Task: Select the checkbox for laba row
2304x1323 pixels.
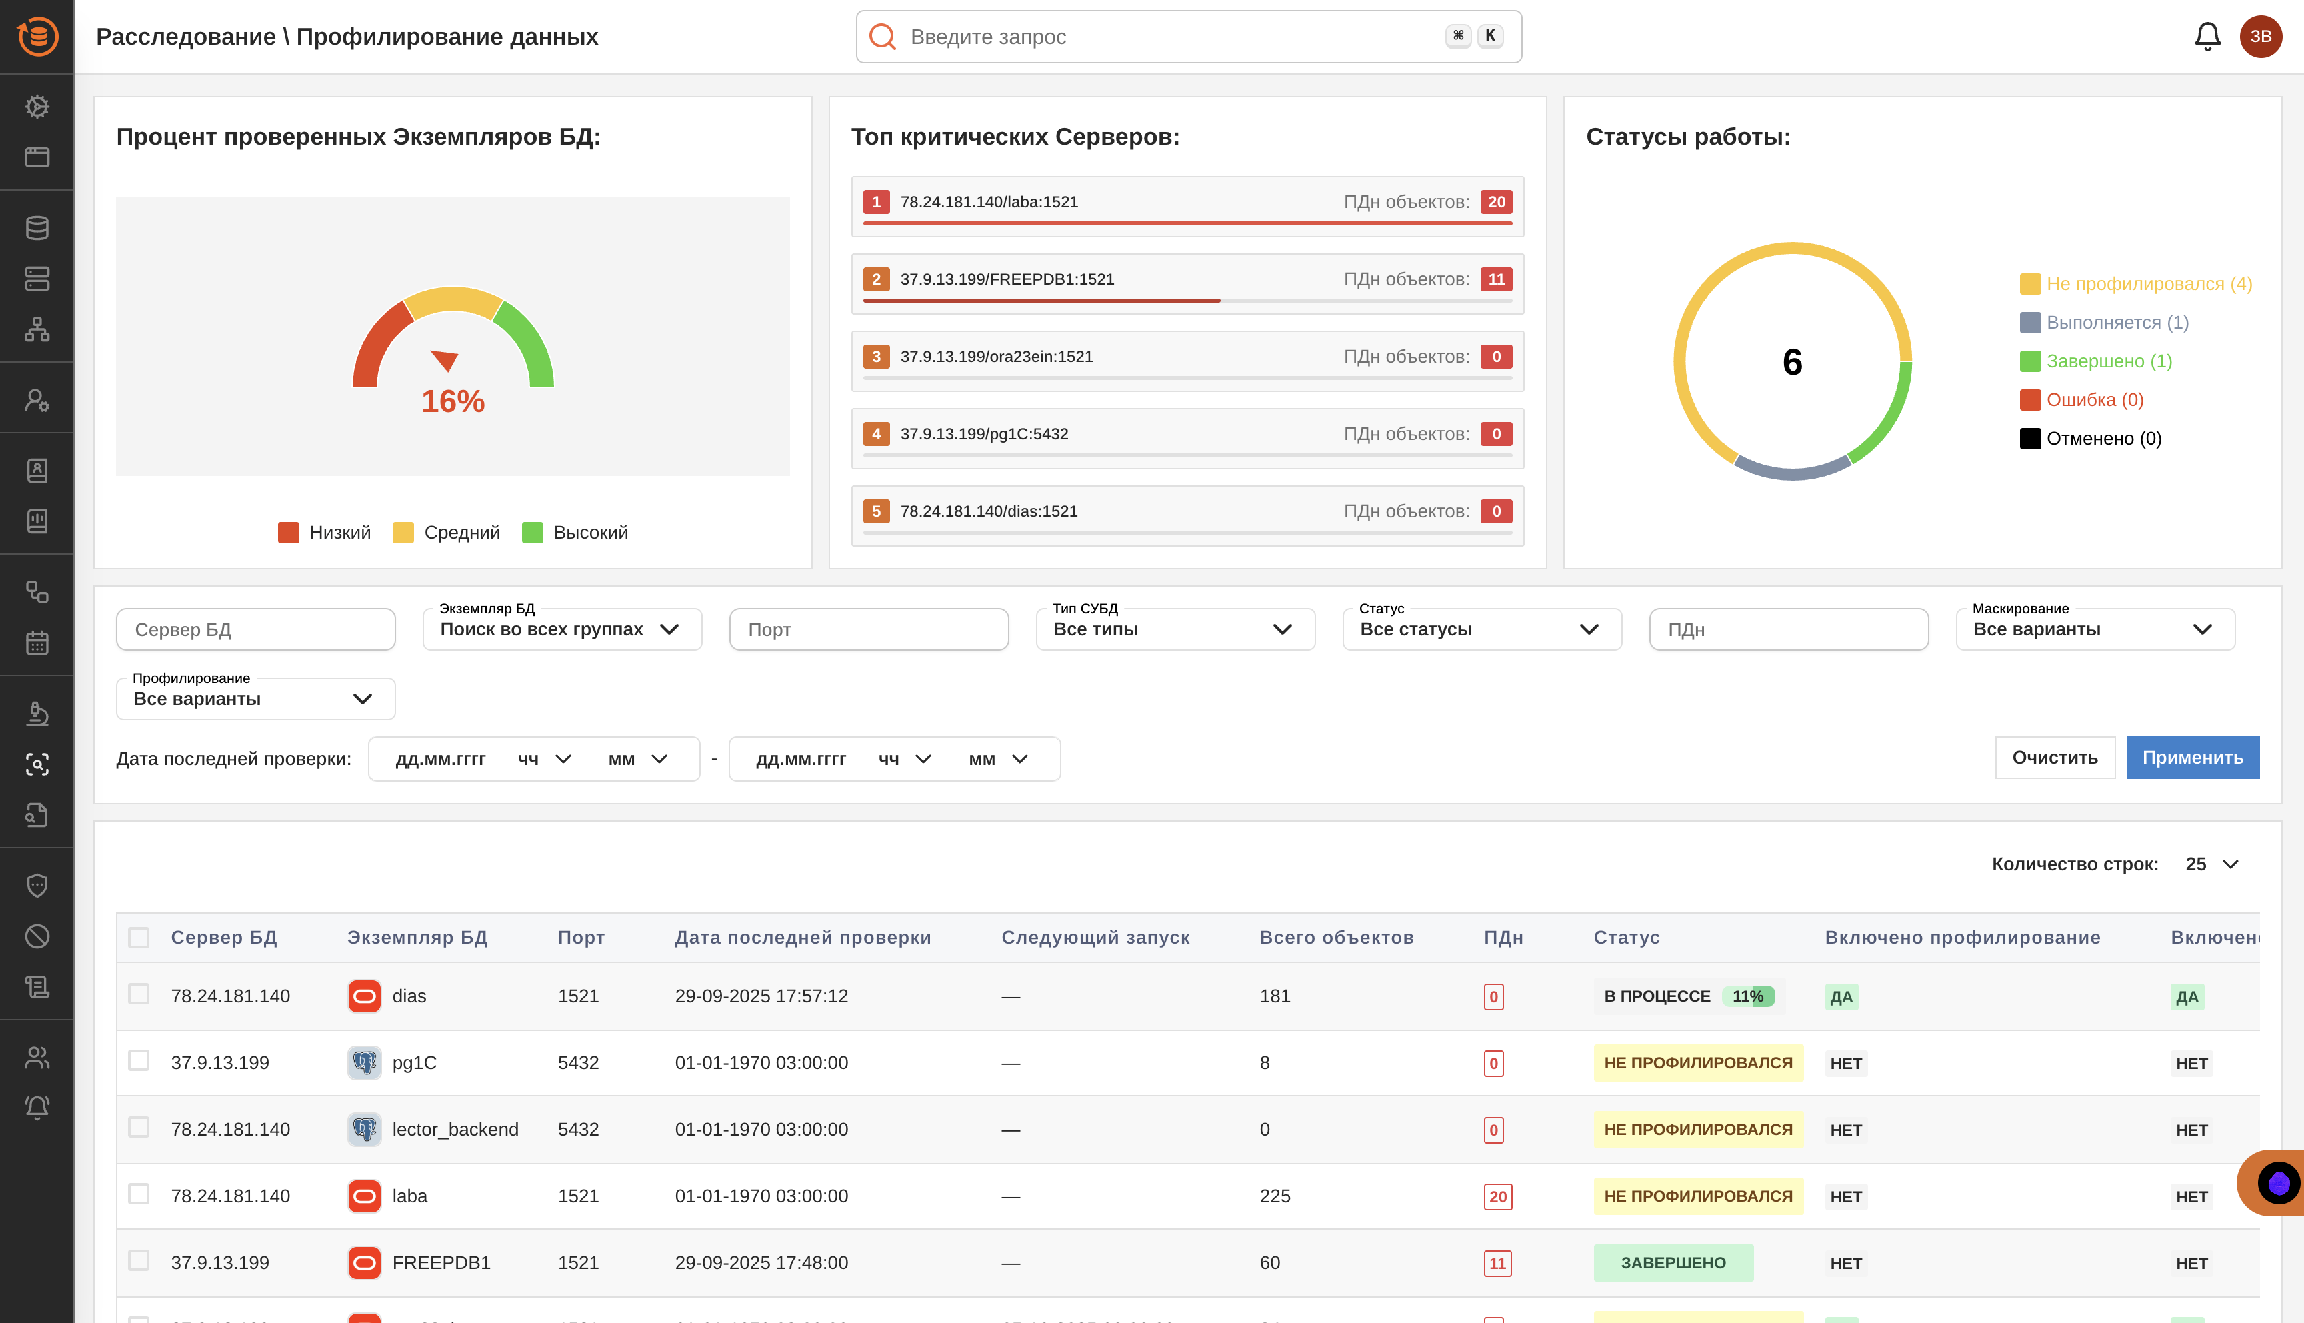Action: (x=139, y=1194)
